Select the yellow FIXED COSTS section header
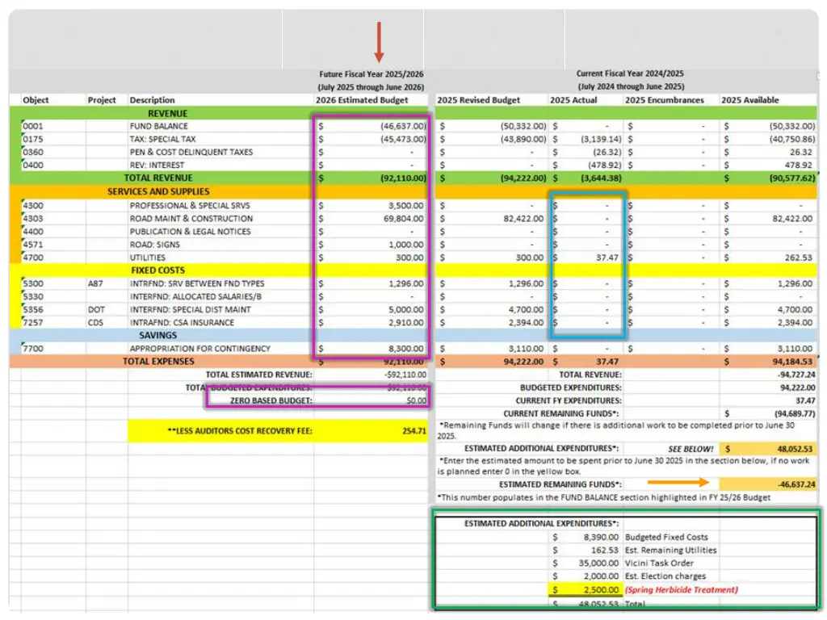Image resolution: width=827 pixels, height=620 pixels. [x=158, y=270]
